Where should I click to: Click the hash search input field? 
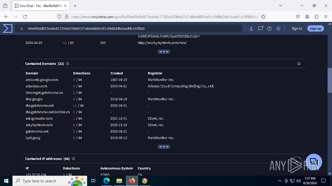tap(128, 28)
